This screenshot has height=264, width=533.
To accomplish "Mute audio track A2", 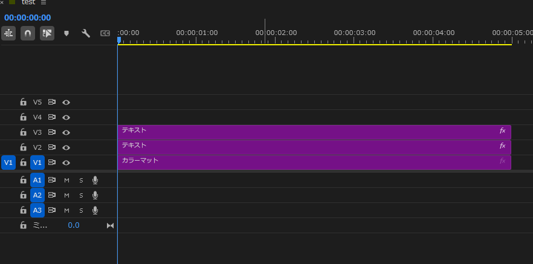I will click(66, 195).
